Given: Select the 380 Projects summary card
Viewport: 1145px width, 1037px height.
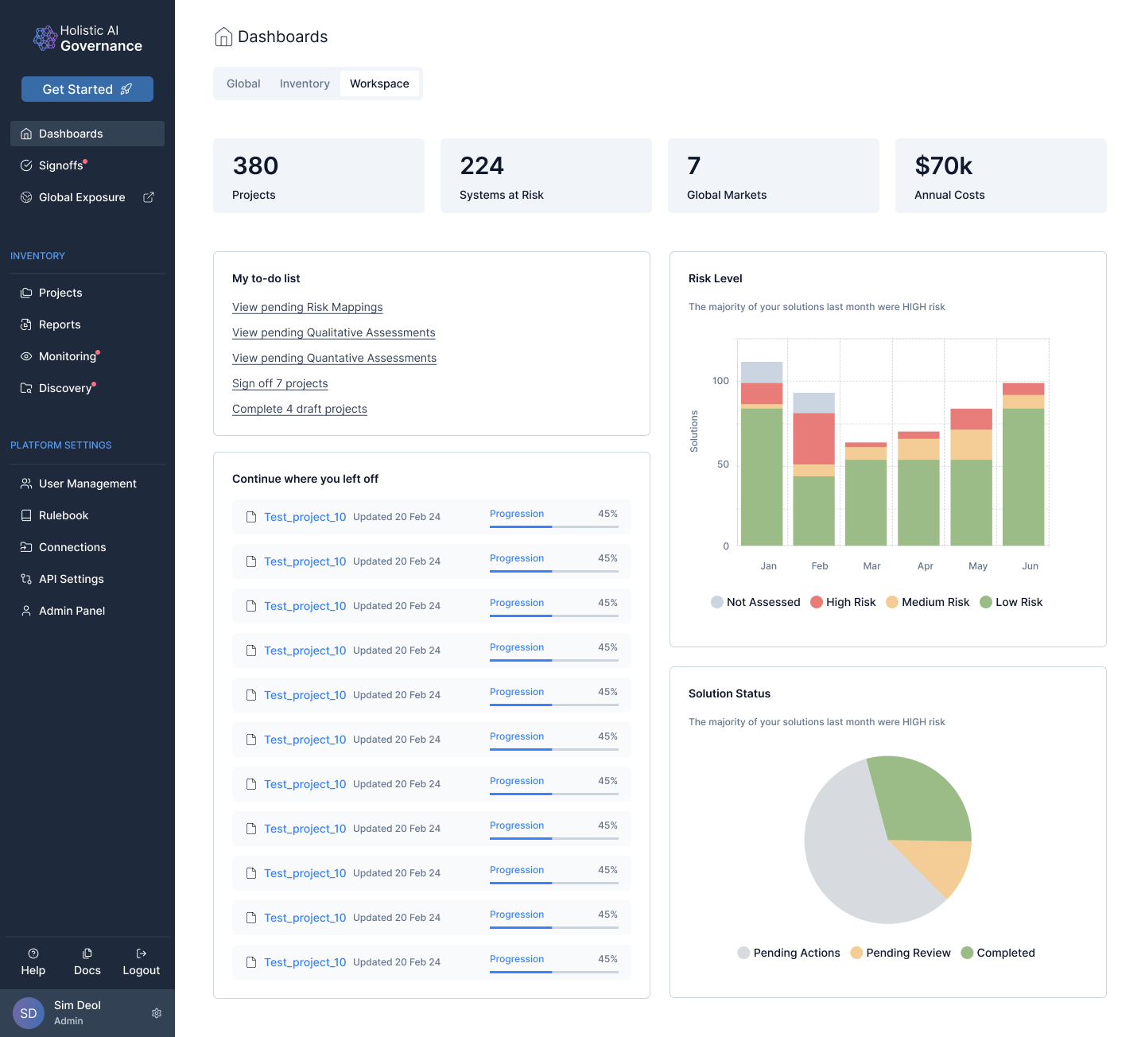Looking at the screenshot, I should [x=318, y=176].
